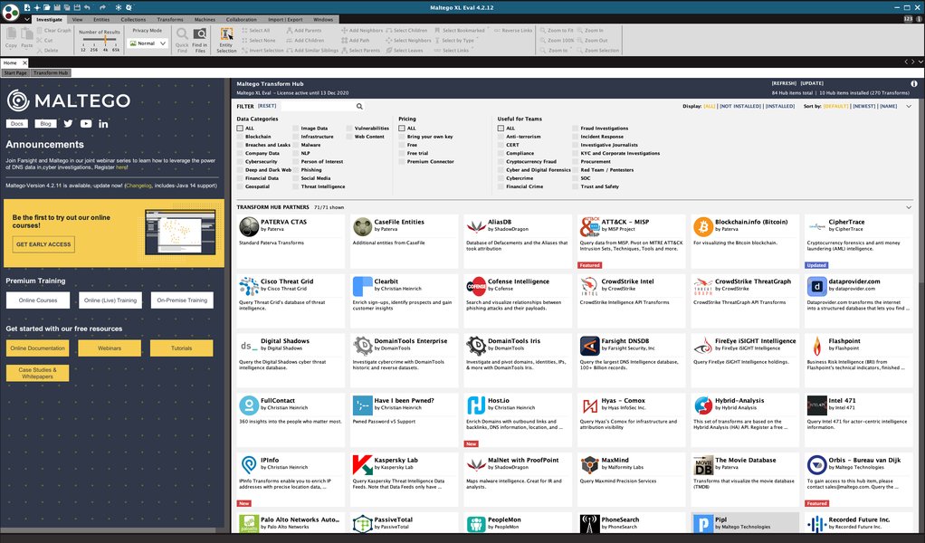Click the REFRESH link in hub header
925x543 pixels.
point(784,84)
